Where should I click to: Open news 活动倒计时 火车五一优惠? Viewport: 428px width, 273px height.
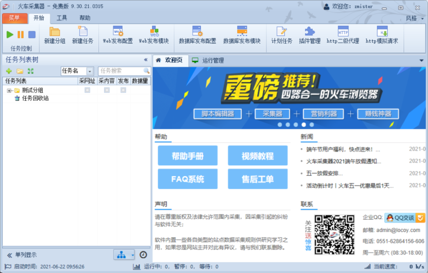(x=350, y=186)
